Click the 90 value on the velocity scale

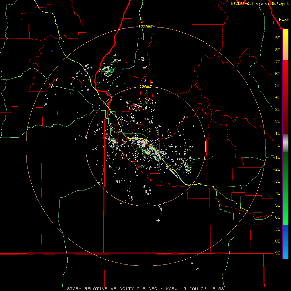point(278,38)
